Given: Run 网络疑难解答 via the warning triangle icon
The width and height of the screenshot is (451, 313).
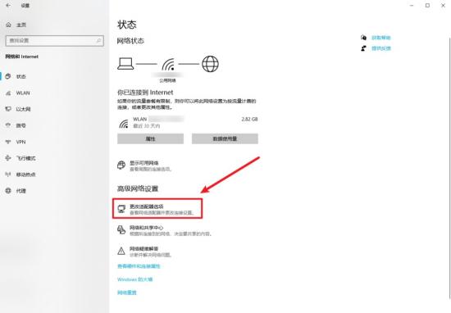Looking at the screenshot, I should coord(121,251).
